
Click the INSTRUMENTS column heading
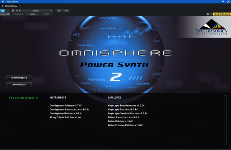pyautogui.click(x=58, y=97)
